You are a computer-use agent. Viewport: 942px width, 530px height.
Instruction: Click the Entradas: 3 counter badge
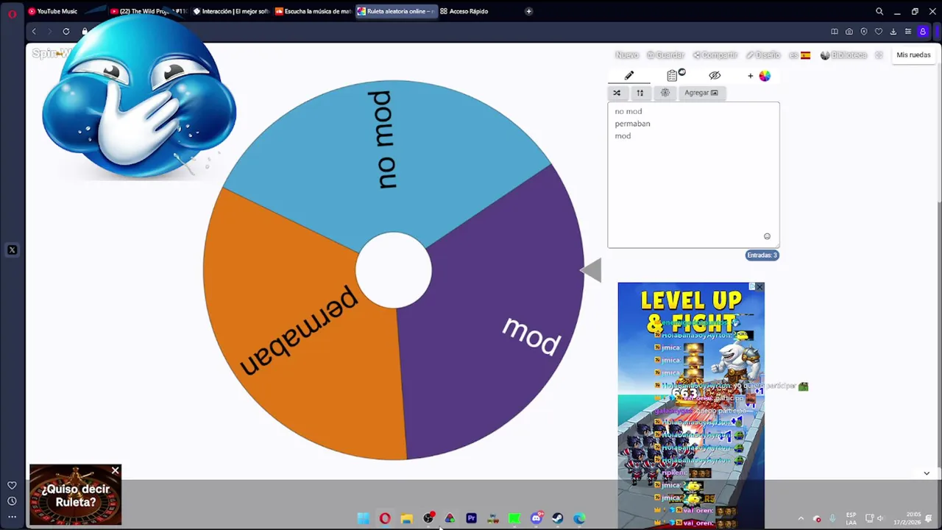[x=762, y=255]
